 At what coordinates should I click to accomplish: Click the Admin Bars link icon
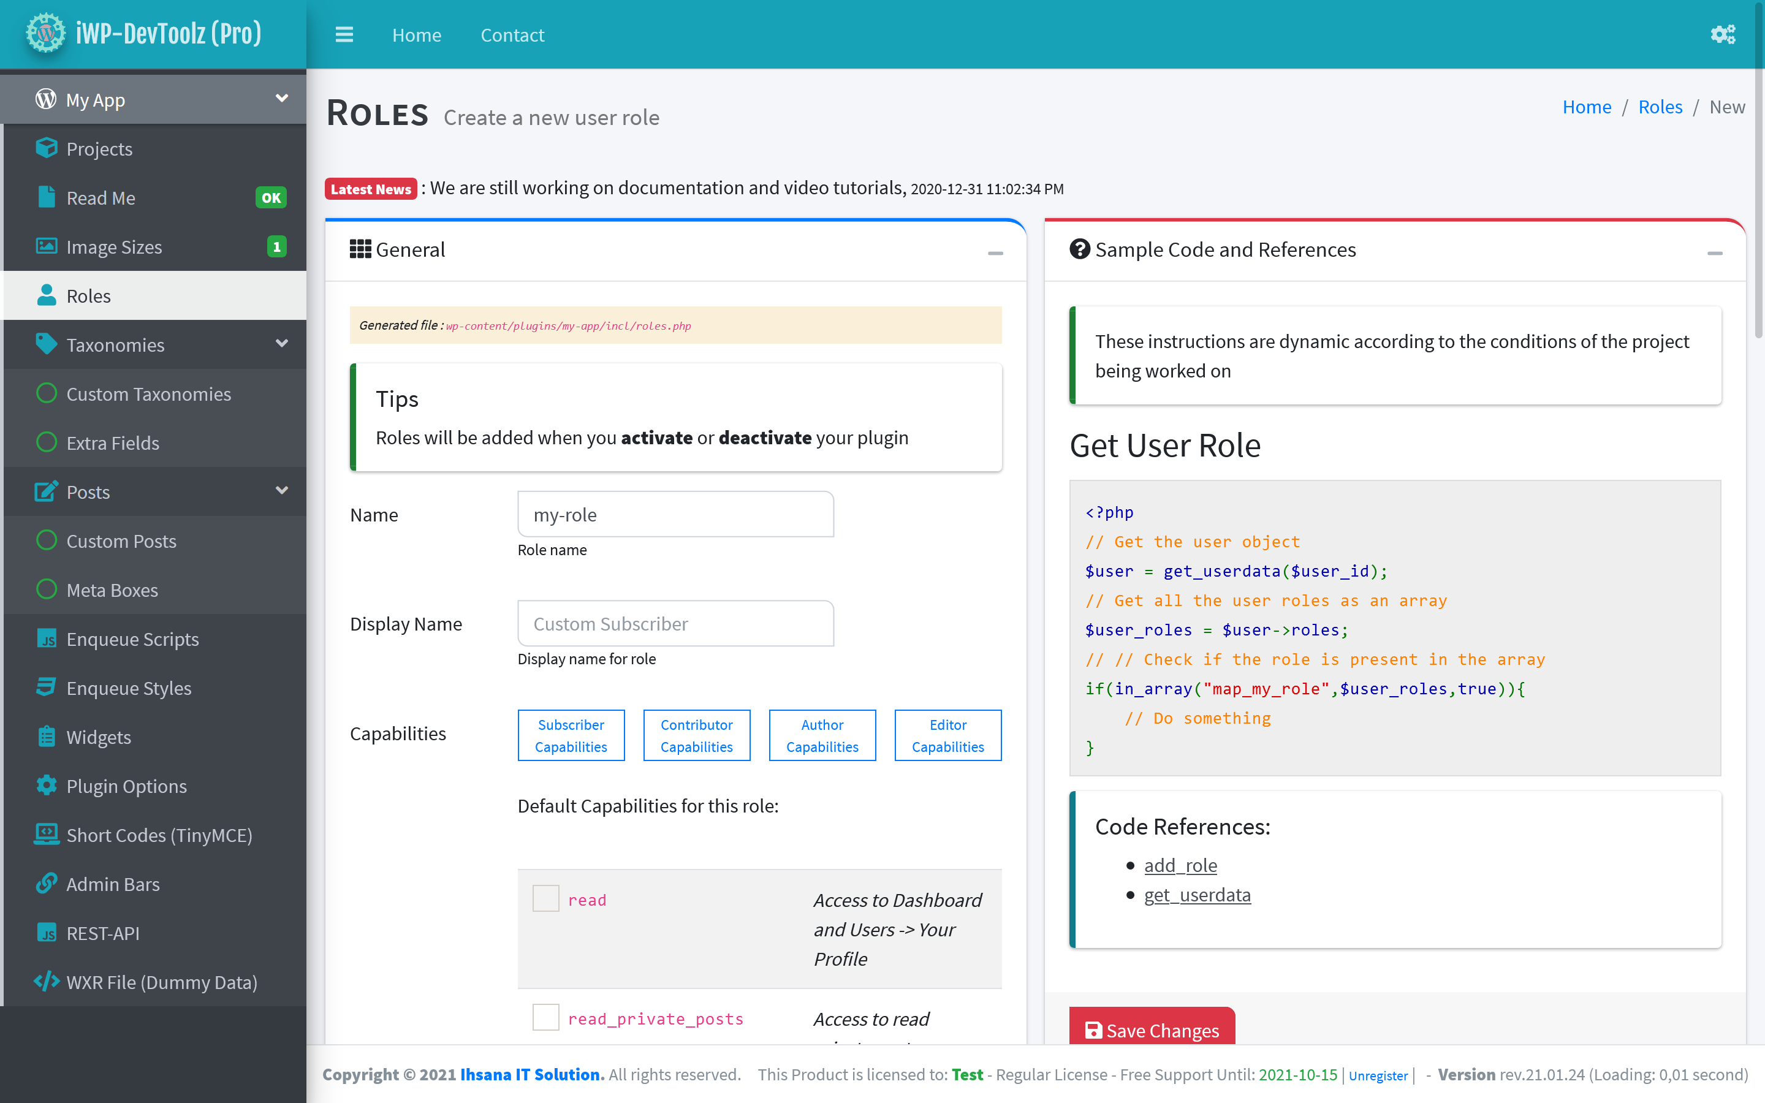pos(46,882)
